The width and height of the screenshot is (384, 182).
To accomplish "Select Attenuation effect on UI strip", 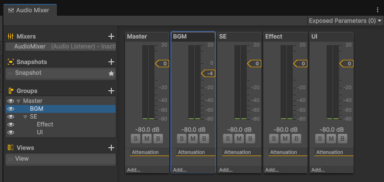I will pyautogui.click(x=333, y=153).
